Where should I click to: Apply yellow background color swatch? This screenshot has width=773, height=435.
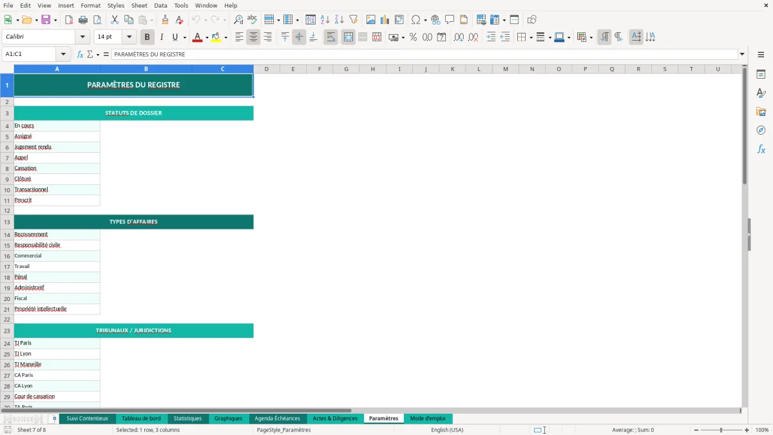[x=216, y=37]
